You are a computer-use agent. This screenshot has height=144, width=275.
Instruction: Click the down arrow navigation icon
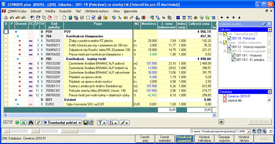pos(239,18)
